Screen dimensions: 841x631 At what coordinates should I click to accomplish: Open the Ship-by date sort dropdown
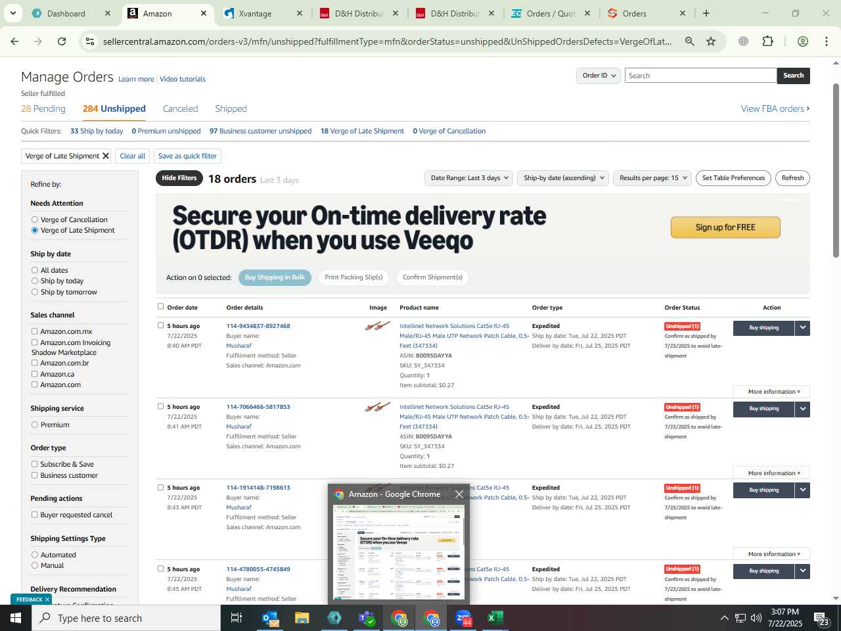pos(564,178)
